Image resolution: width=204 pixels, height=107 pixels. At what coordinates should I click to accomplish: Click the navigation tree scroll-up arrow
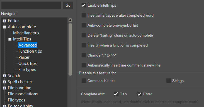click(71, 20)
